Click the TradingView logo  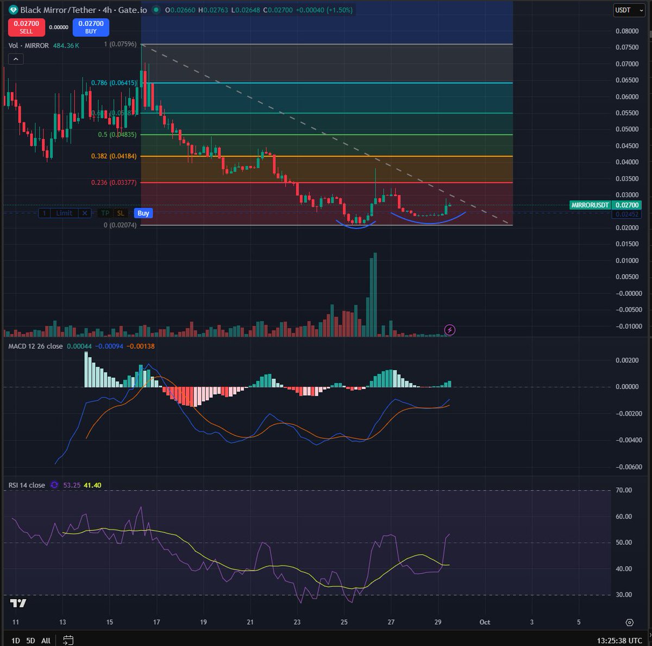pyautogui.click(x=18, y=603)
